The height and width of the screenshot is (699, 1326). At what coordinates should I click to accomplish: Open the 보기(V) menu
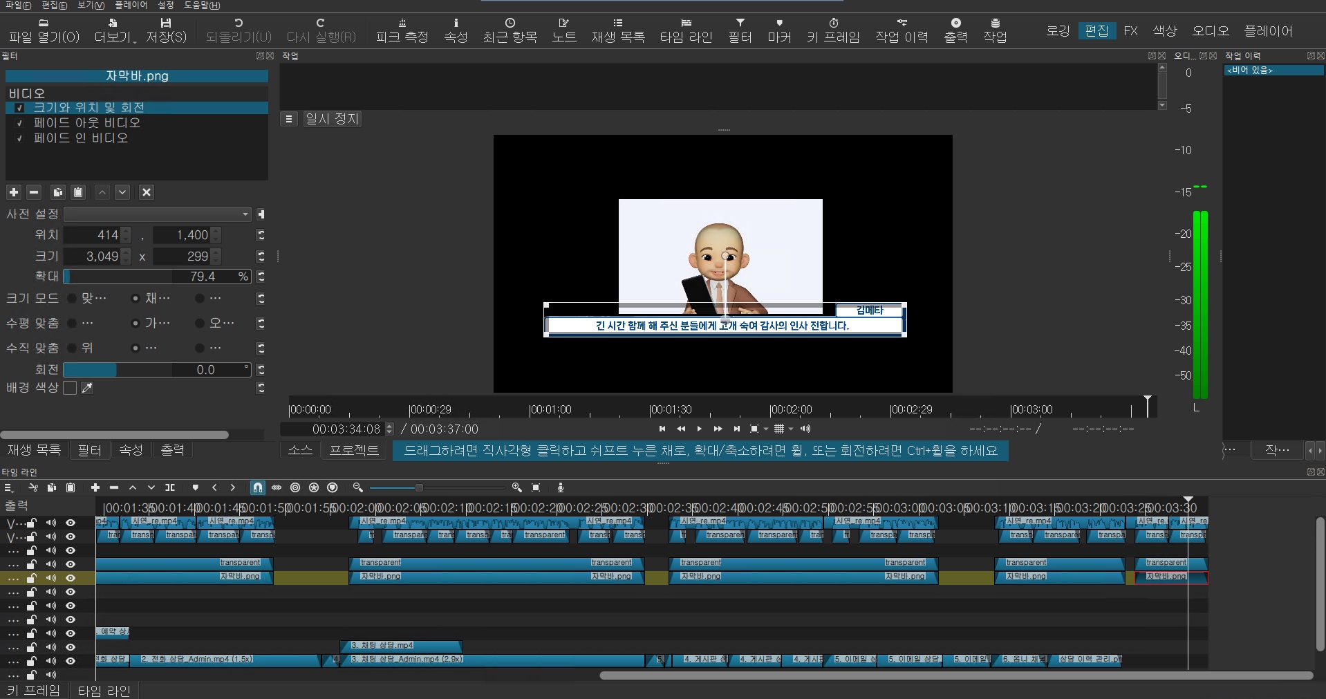(x=91, y=6)
